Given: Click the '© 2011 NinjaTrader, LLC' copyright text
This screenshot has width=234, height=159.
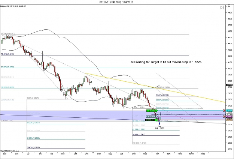Looking at the screenshot, I should coord(10,151).
